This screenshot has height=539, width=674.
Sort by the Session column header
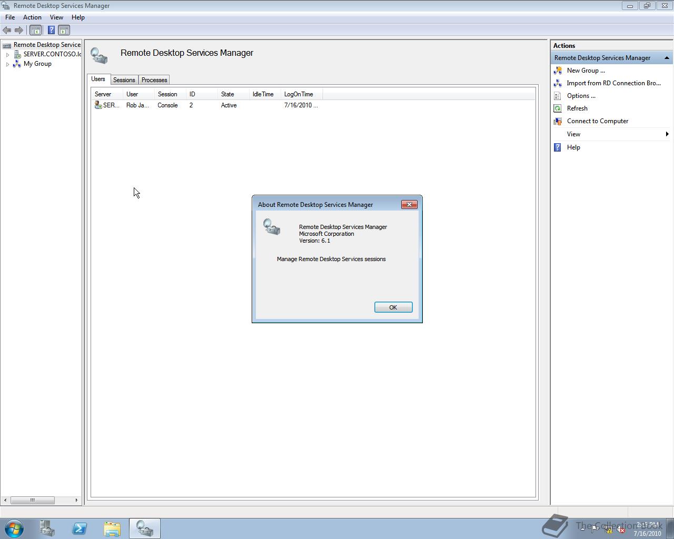click(171, 94)
